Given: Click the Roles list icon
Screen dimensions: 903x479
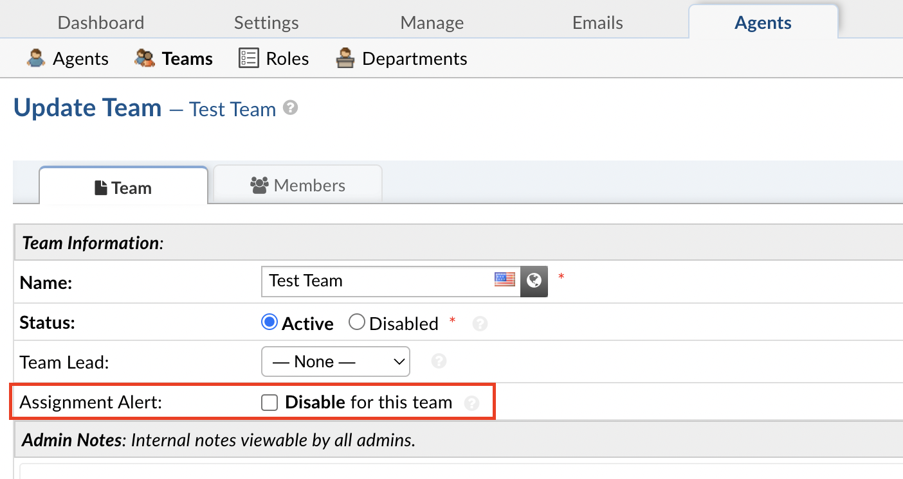Looking at the screenshot, I should click(248, 58).
